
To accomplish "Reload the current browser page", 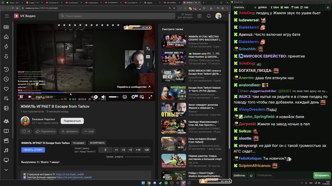I will (12, 8).
